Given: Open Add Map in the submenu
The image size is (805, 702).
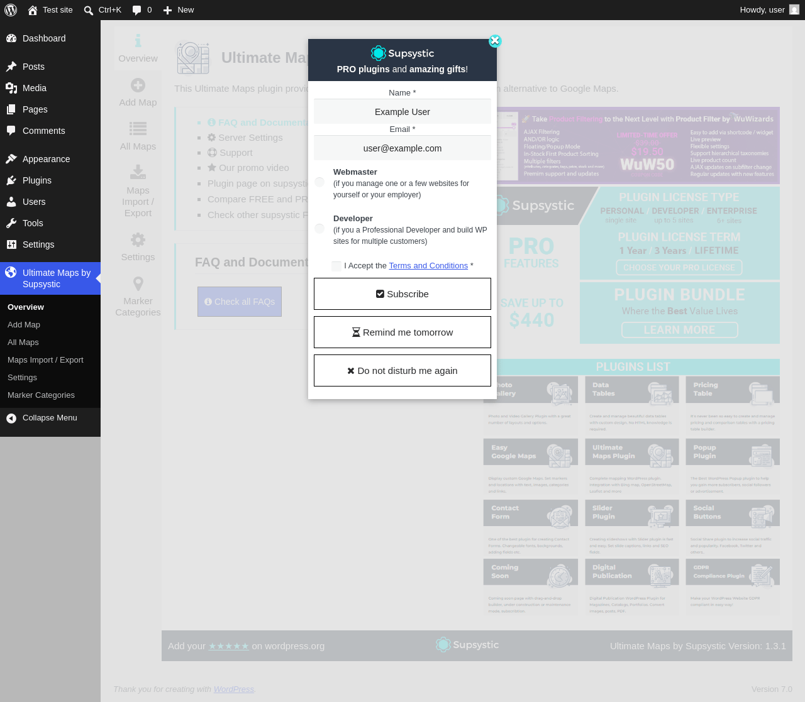Looking at the screenshot, I should (x=24, y=325).
